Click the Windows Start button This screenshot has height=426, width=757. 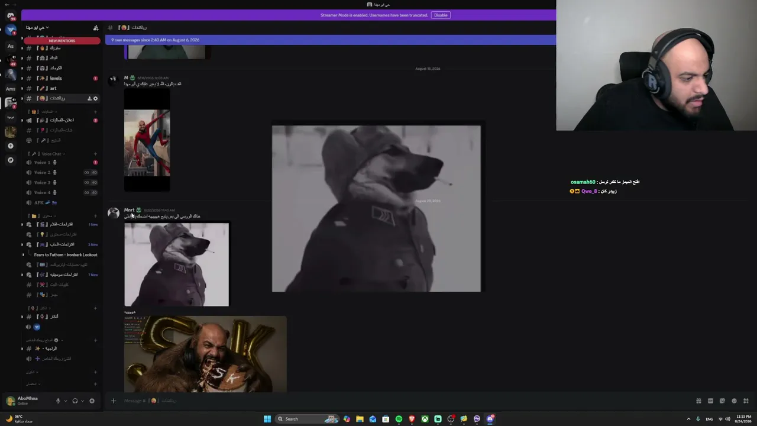(x=267, y=419)
